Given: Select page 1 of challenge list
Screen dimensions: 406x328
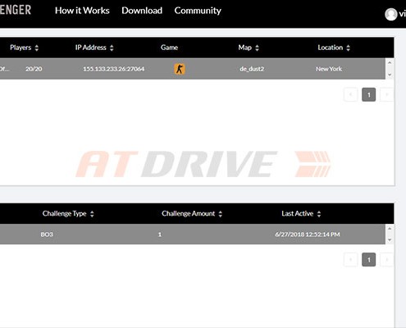Looking at the screenshot, I should pyautogui.click(x=369, y=260).
